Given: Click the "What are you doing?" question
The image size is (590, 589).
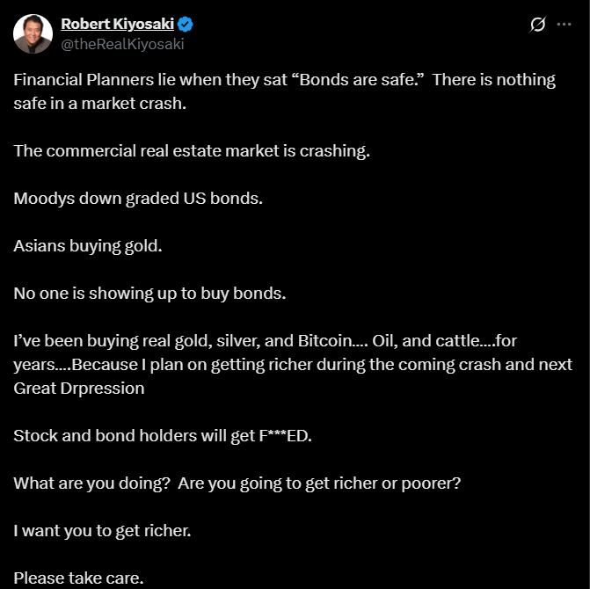Looking at the screenshot, I should coord(92,484).
